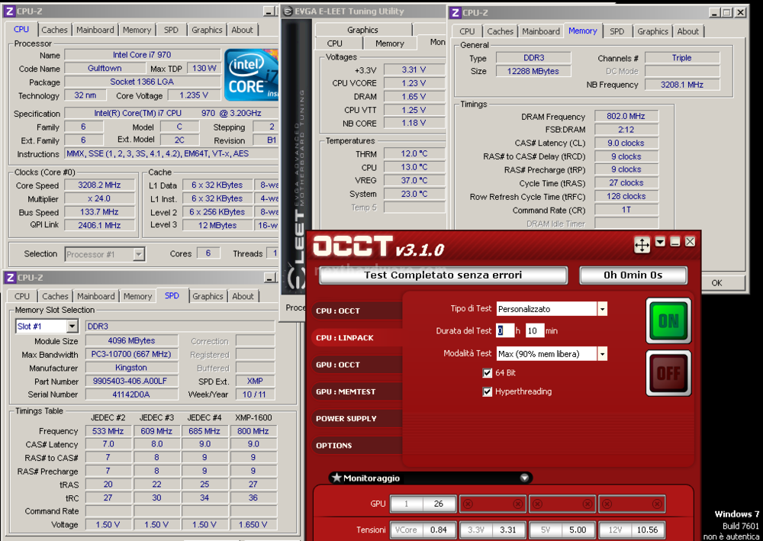Screen dimensions: 763x541
Task: Open the Processor #1 selection dropdown
Action: pyautogui.click(x=139, y=254)
